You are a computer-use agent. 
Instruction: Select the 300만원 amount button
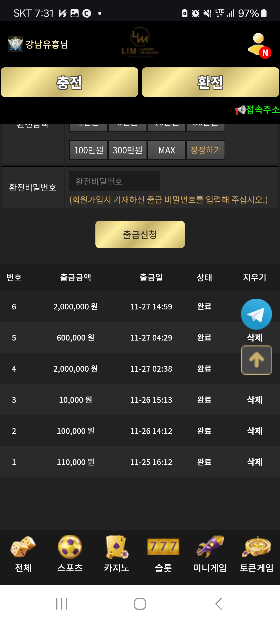(x=128, y=150)
